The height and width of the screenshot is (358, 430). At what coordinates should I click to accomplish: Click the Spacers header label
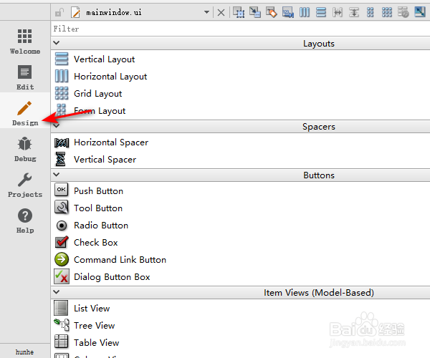point(319,127)
